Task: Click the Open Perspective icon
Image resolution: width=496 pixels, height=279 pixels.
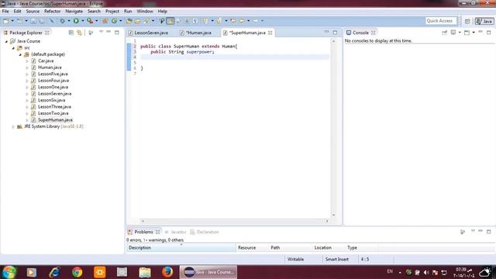Action: point(467,21)
